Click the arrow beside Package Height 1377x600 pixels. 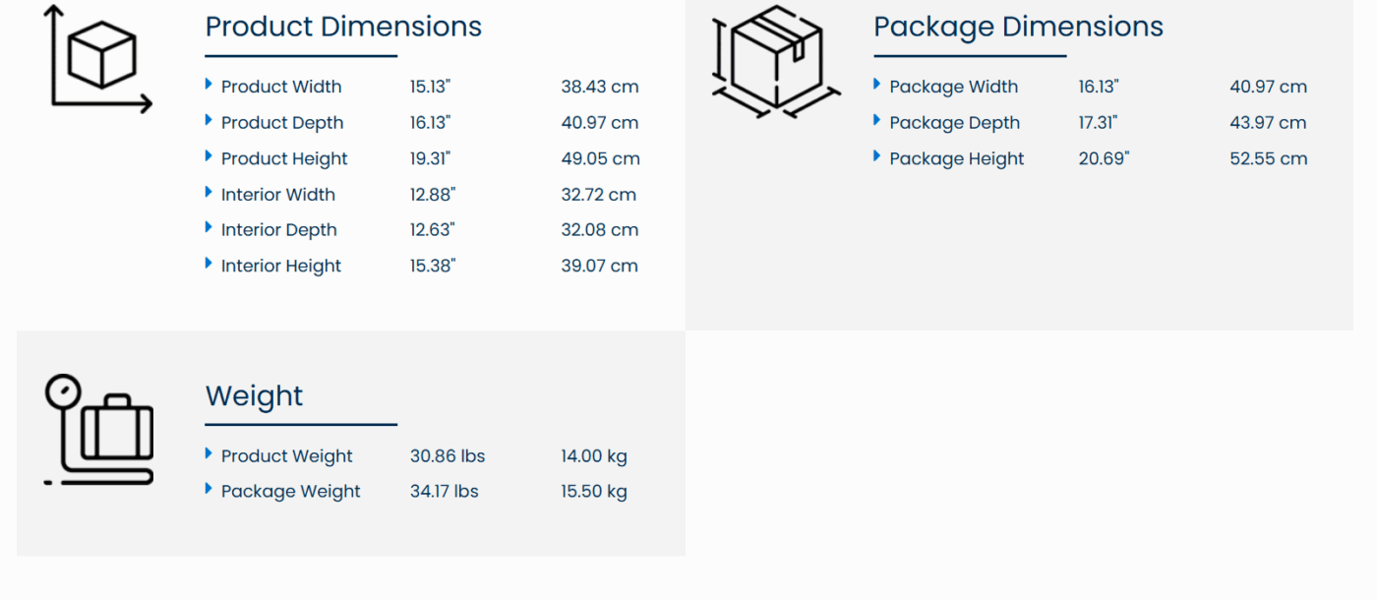pos(876,156)
